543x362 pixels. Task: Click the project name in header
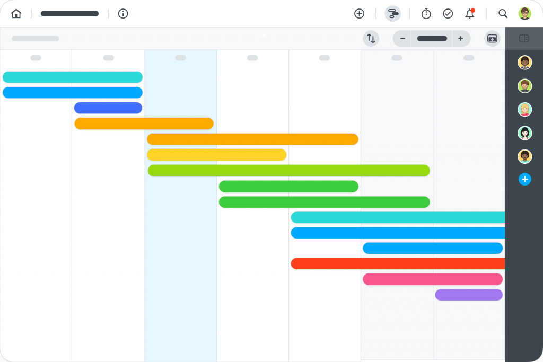69,14
